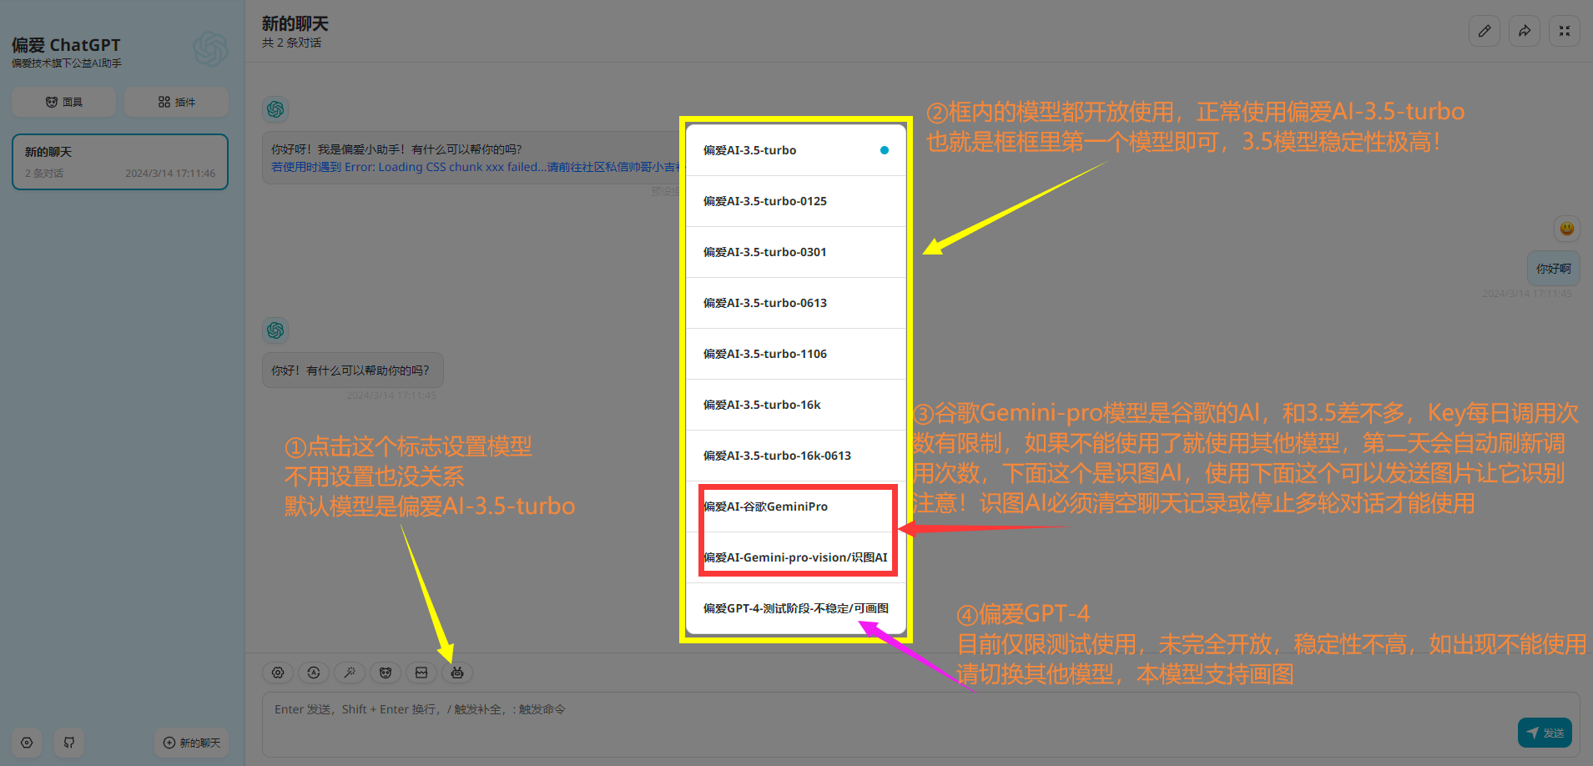The height and width of the screenshot is (766, 1593).
Task: Click the robot model selector icon
Action: point(457,673)
